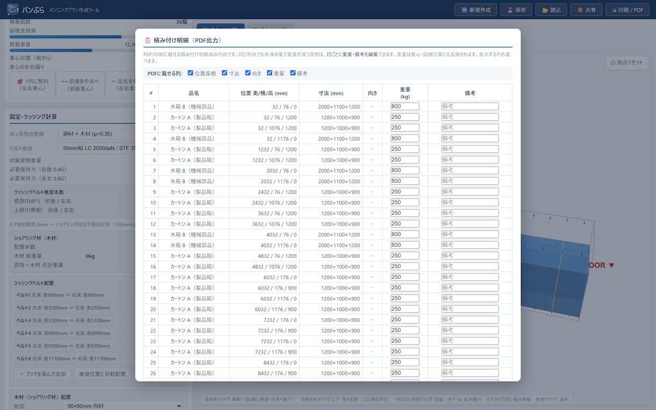Disable the 備考 column checkbox

click(293, 73)
